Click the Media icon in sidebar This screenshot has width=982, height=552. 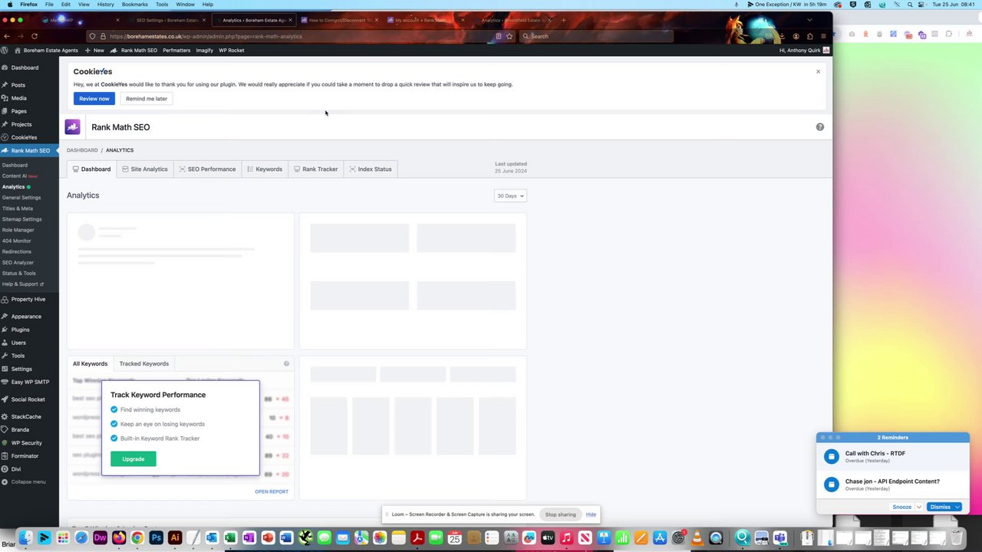(5, 98)
